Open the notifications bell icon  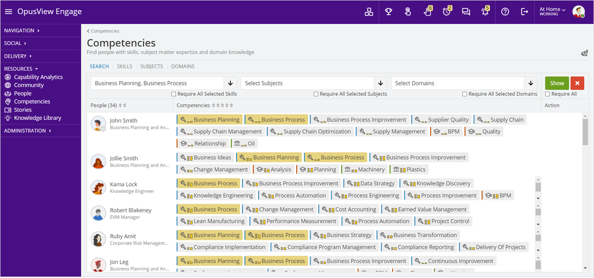(x=485, y=12)
